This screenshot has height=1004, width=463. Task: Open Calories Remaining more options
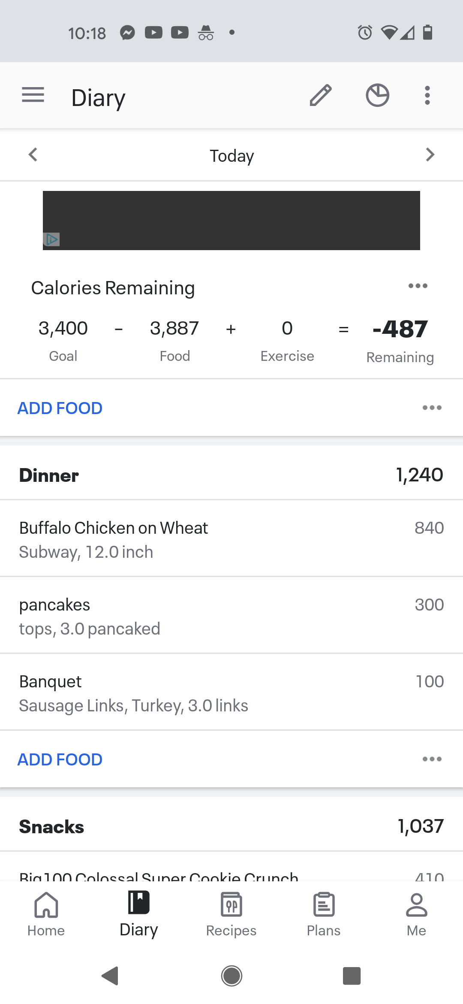(x=418, y=286)
